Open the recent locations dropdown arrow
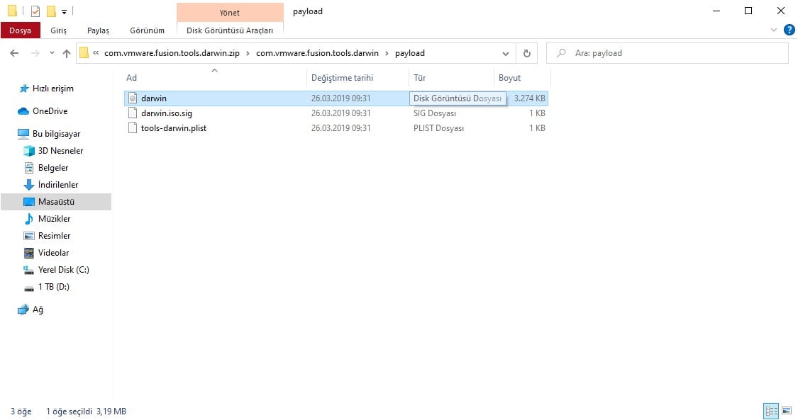Screen dimensions: 798x420 [52, 53]
